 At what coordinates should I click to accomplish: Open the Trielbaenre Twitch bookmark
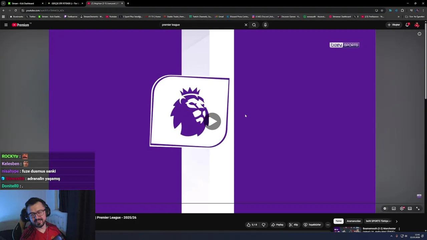tap(71, 17)
